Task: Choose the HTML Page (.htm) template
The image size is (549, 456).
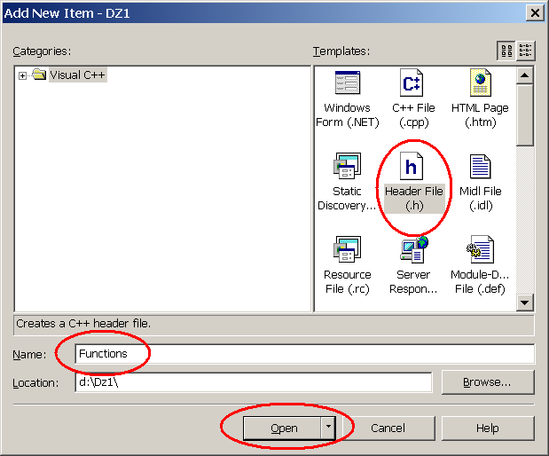Action: pyautogui.click(x=480, y=98)
